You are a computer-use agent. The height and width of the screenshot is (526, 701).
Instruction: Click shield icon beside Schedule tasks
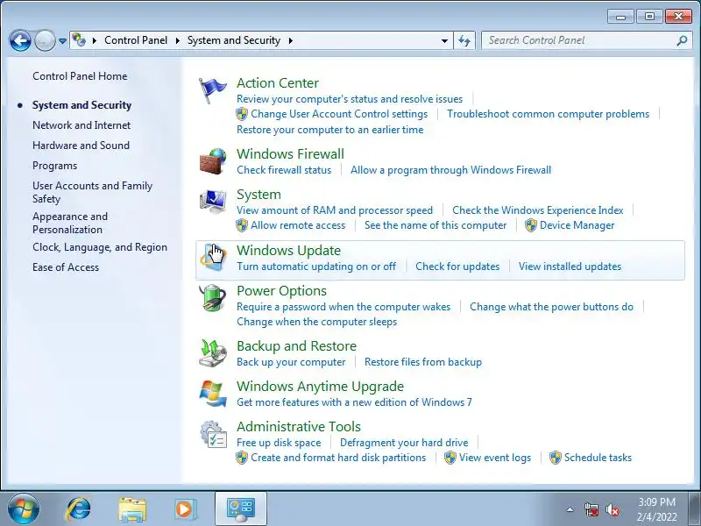[x=556, y=458]
